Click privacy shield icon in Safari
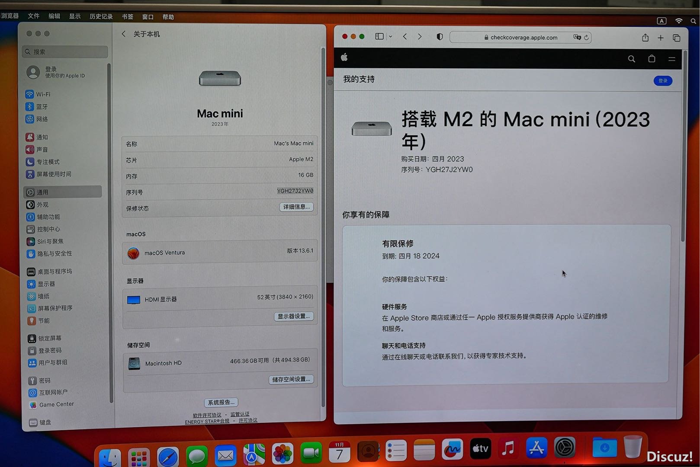Screen dimensions: 700x467 [x=440, y=37]
